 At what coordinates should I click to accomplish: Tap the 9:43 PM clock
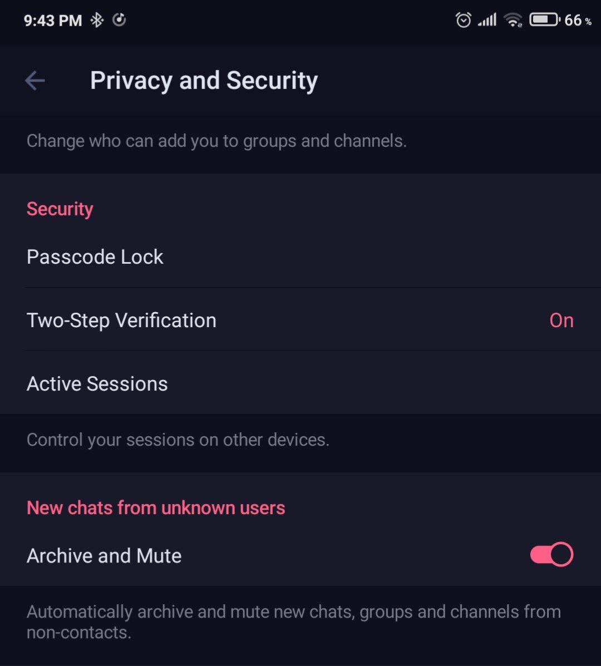point(53,21)
